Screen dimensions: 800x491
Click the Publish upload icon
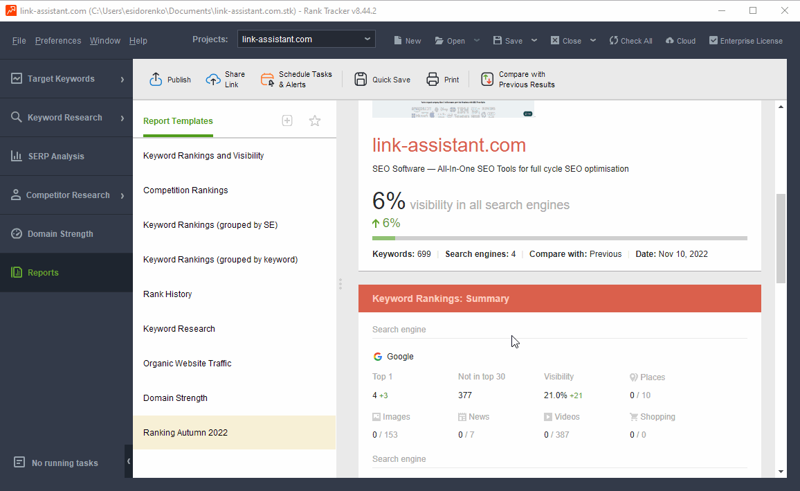click(156, 79)
